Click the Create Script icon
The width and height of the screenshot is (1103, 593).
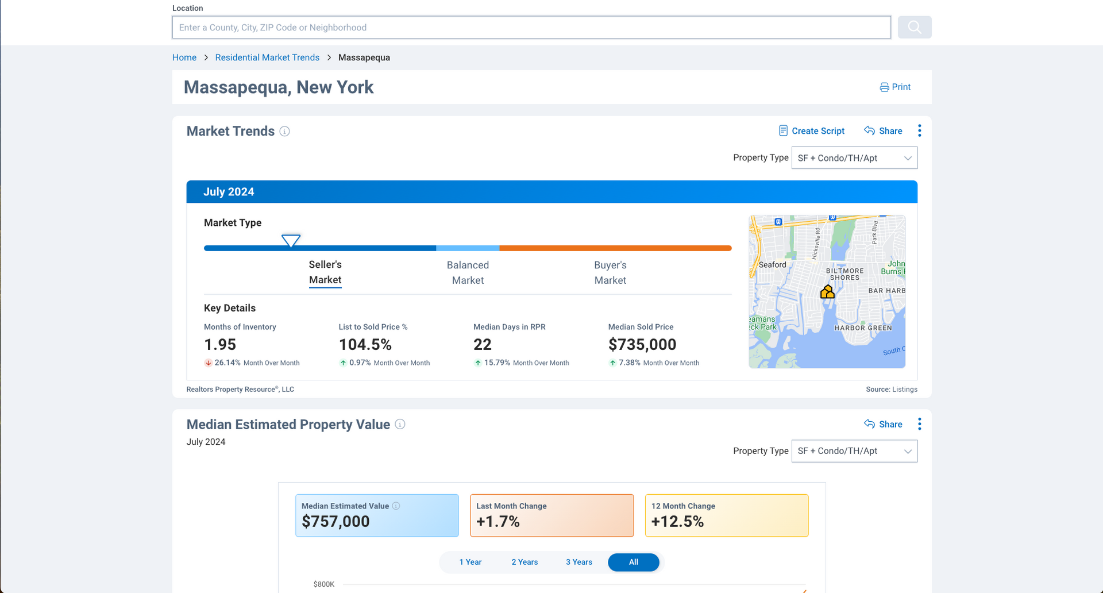pyautogui.click(x=783, y=130)
